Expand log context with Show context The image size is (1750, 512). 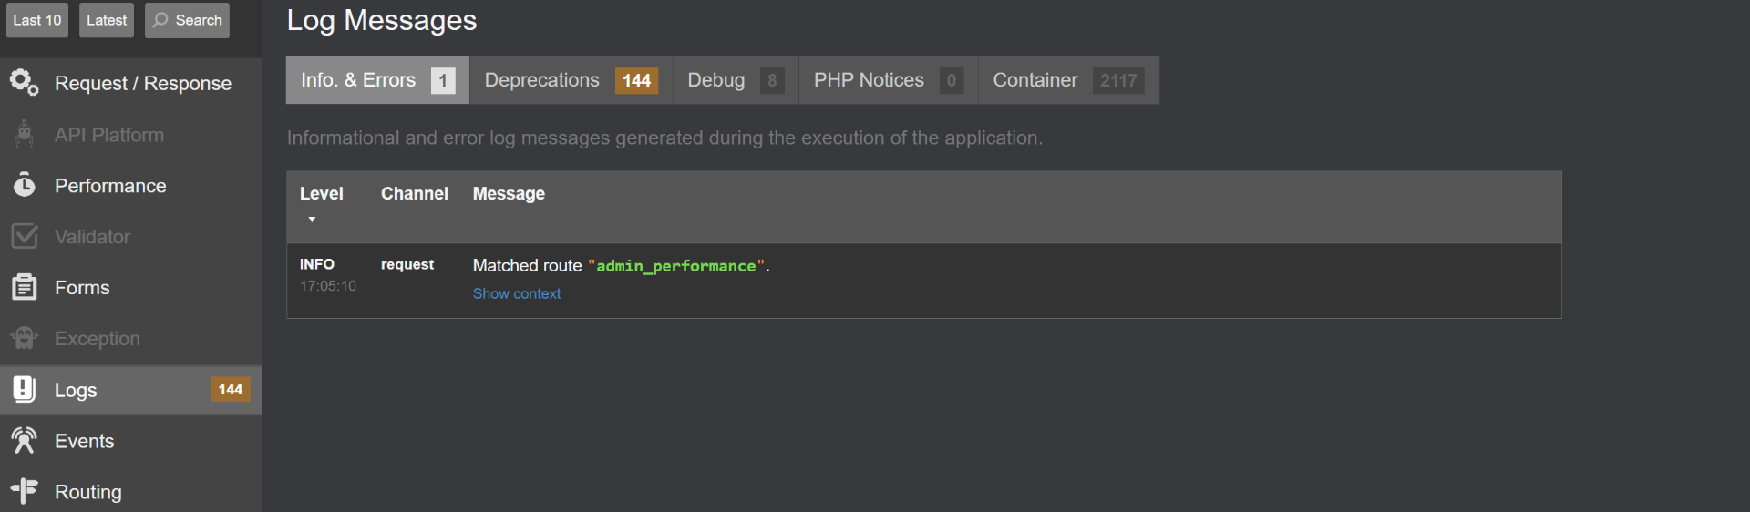[x=516, y=293]
